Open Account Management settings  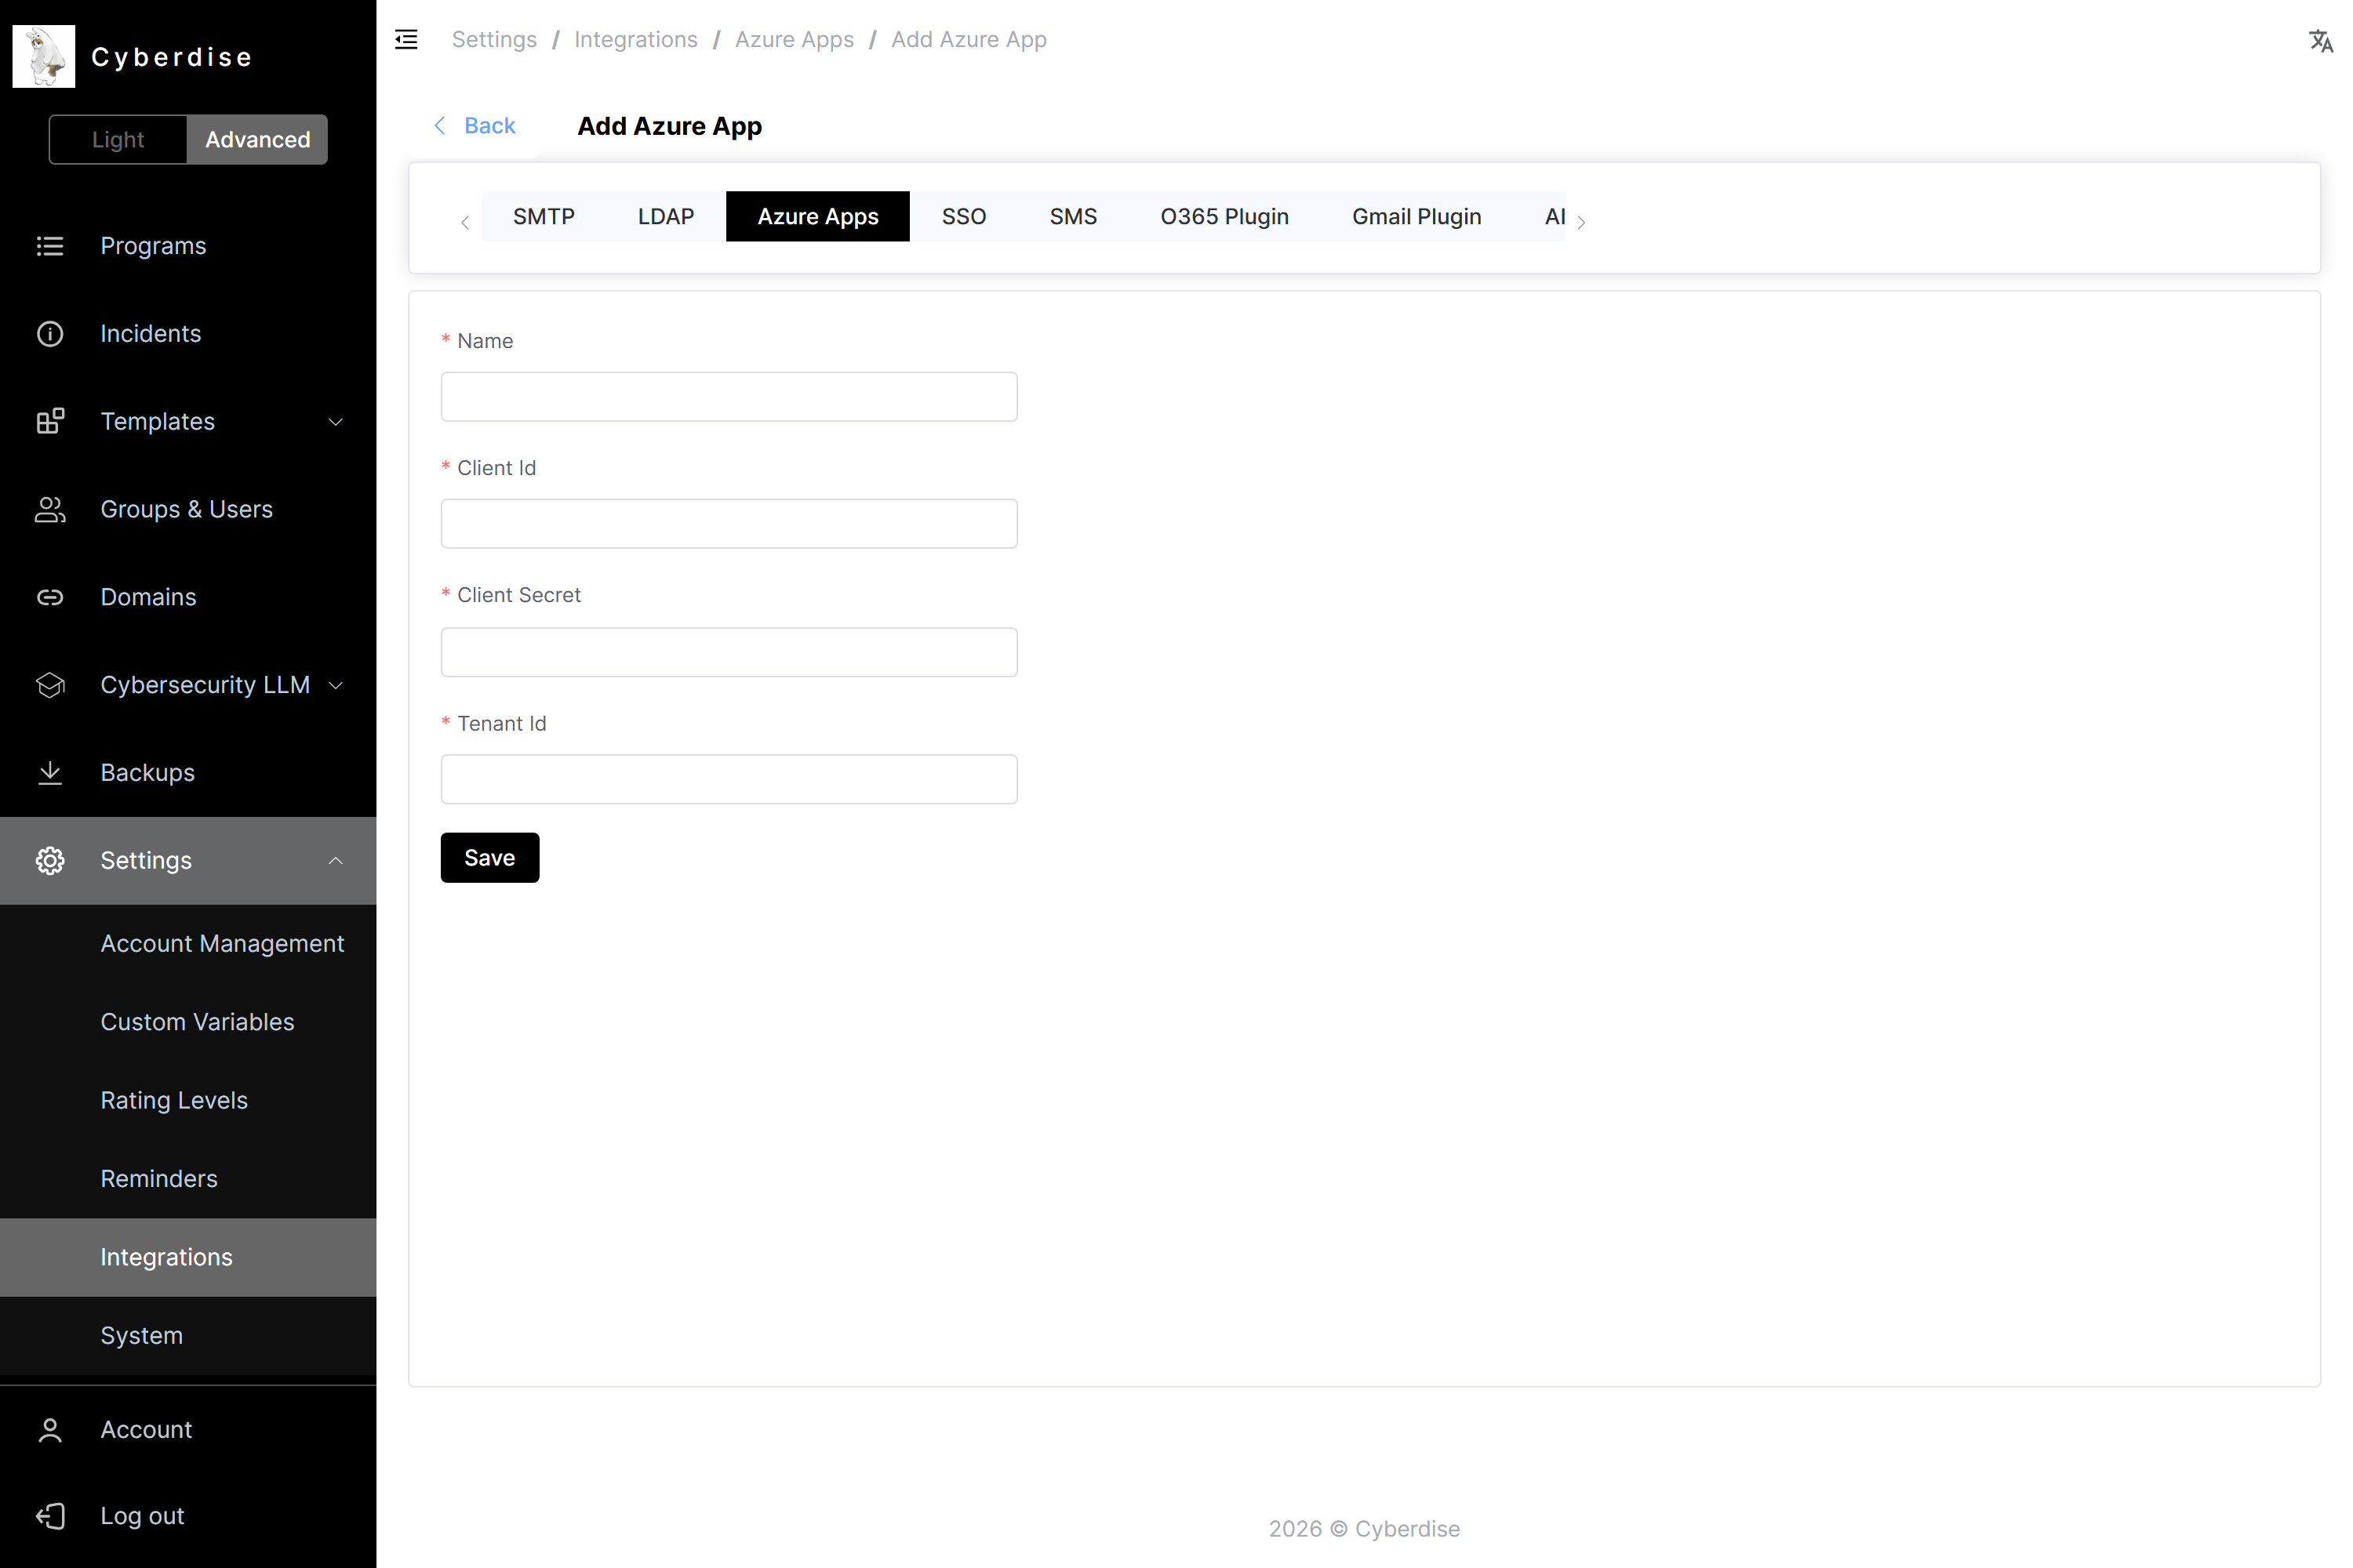(x=188, y=943)
